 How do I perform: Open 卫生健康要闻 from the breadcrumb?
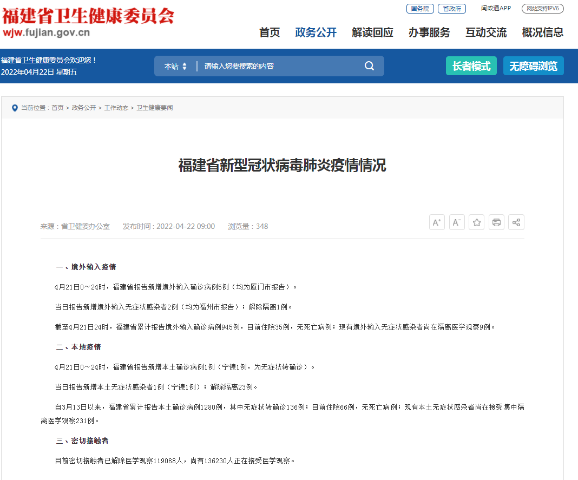click(155, 108)
